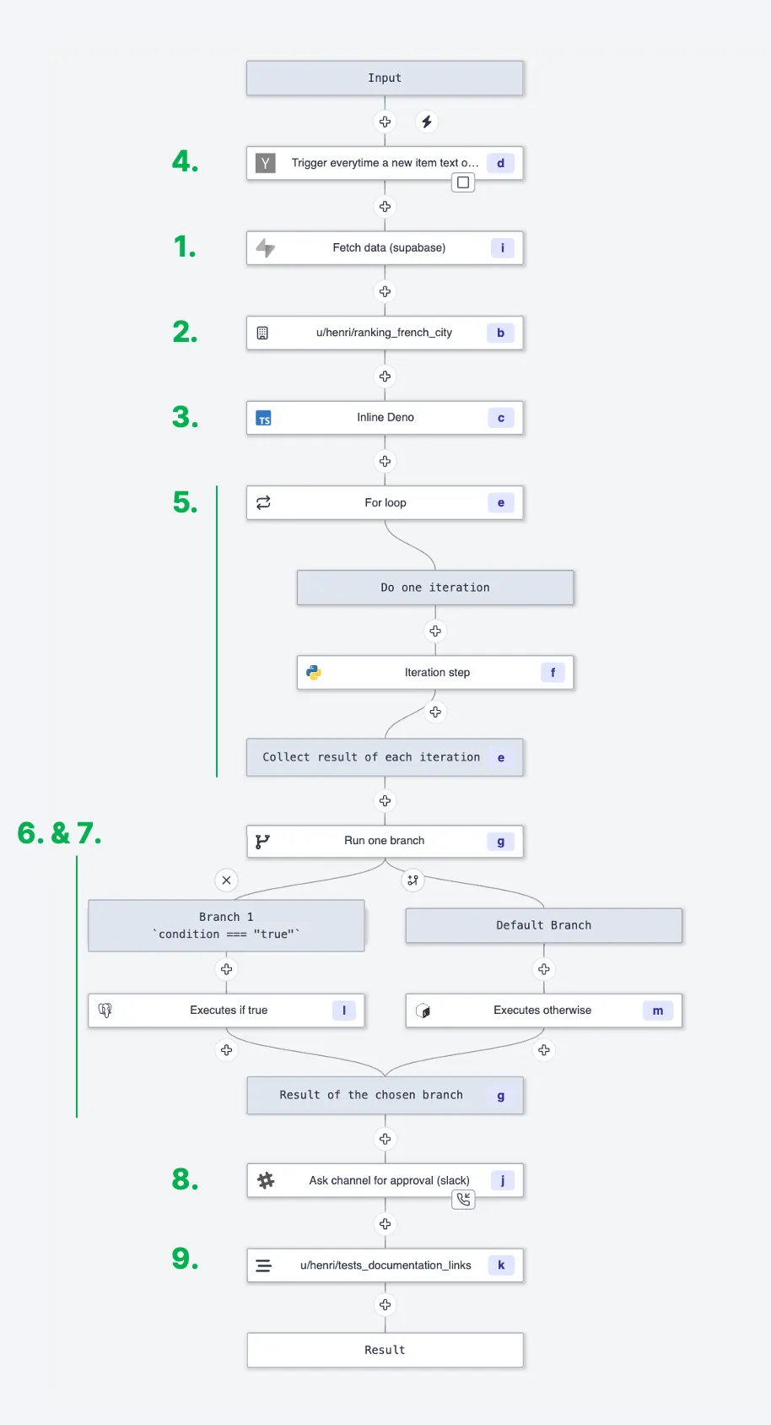The height and width of the screenshot is (1425, 771).
Task: Click the TypeScript icon on Inline Deno step
Action: click(264, 417)
